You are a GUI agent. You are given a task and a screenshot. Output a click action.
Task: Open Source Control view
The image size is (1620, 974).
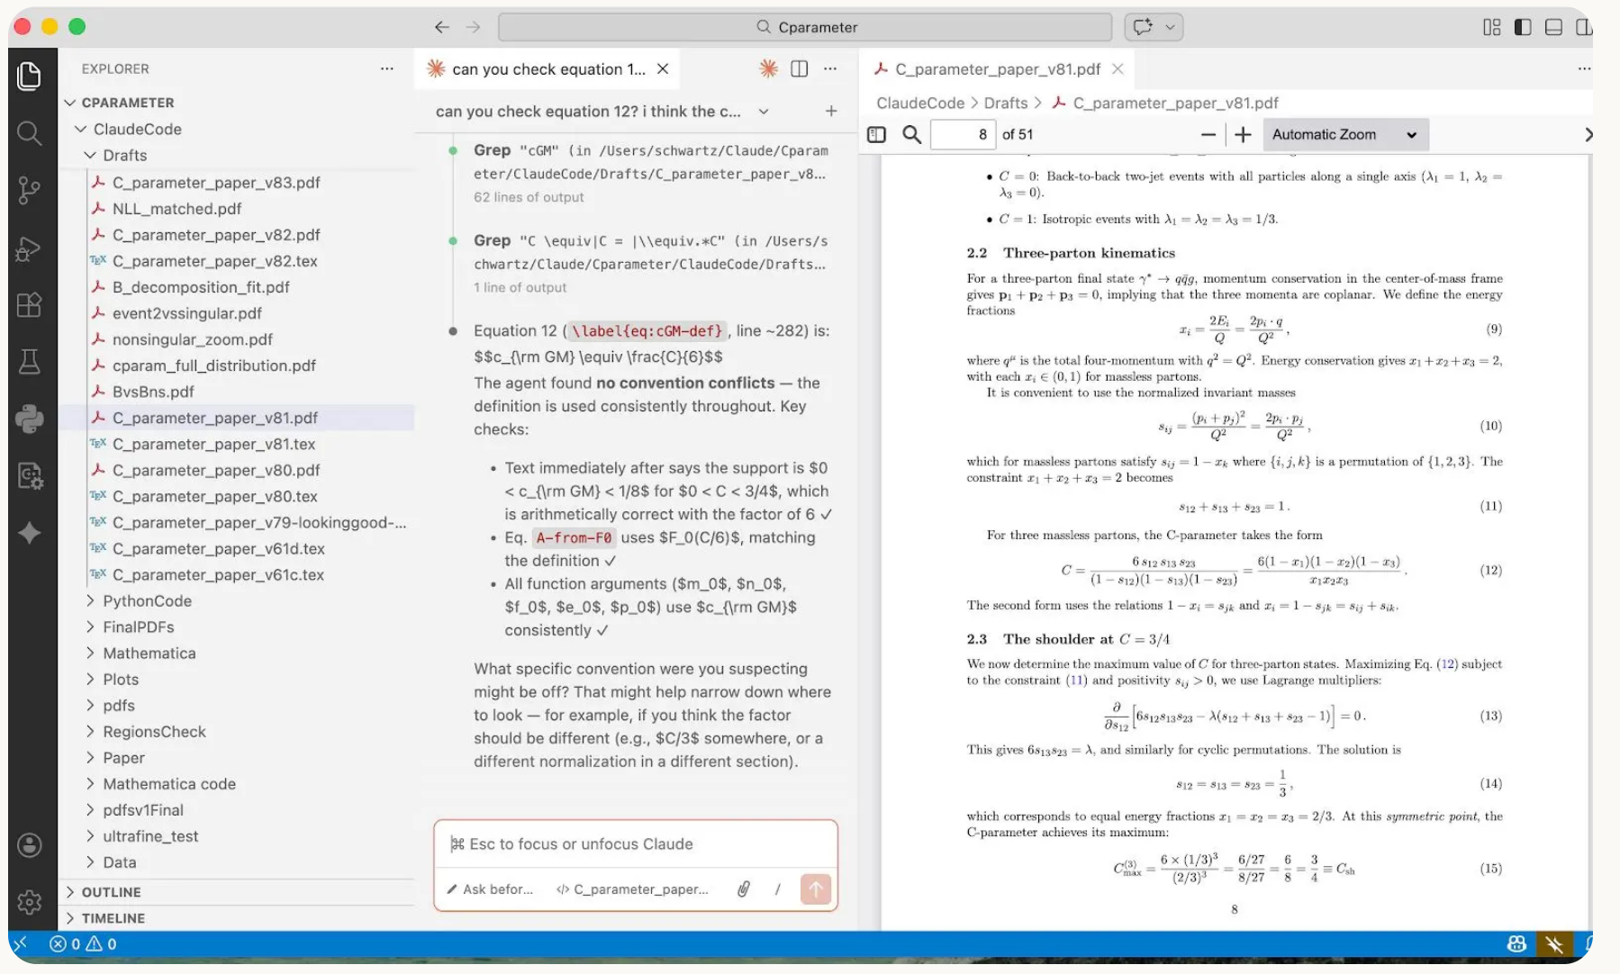point(29,190)
